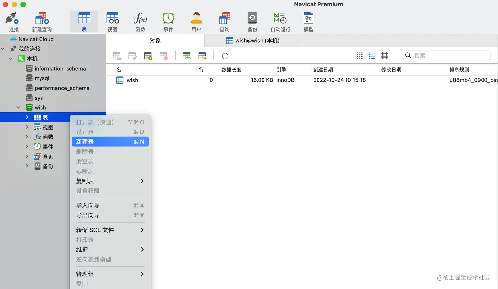Open the Automation toolbar icon
This screenshot has width=498, height=289.
coord(280,22)
